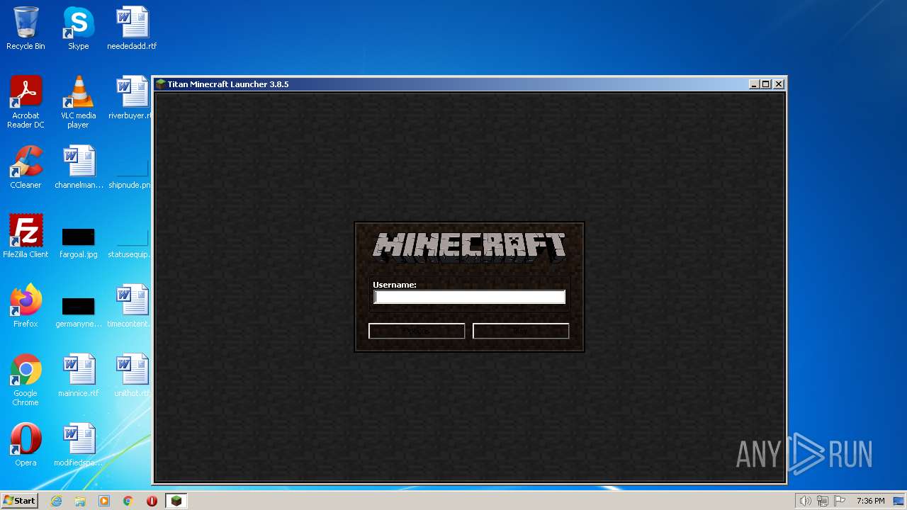Select channelman document icon on desktop
This screenshot has height=510, width=907.
tap(79, 167)
